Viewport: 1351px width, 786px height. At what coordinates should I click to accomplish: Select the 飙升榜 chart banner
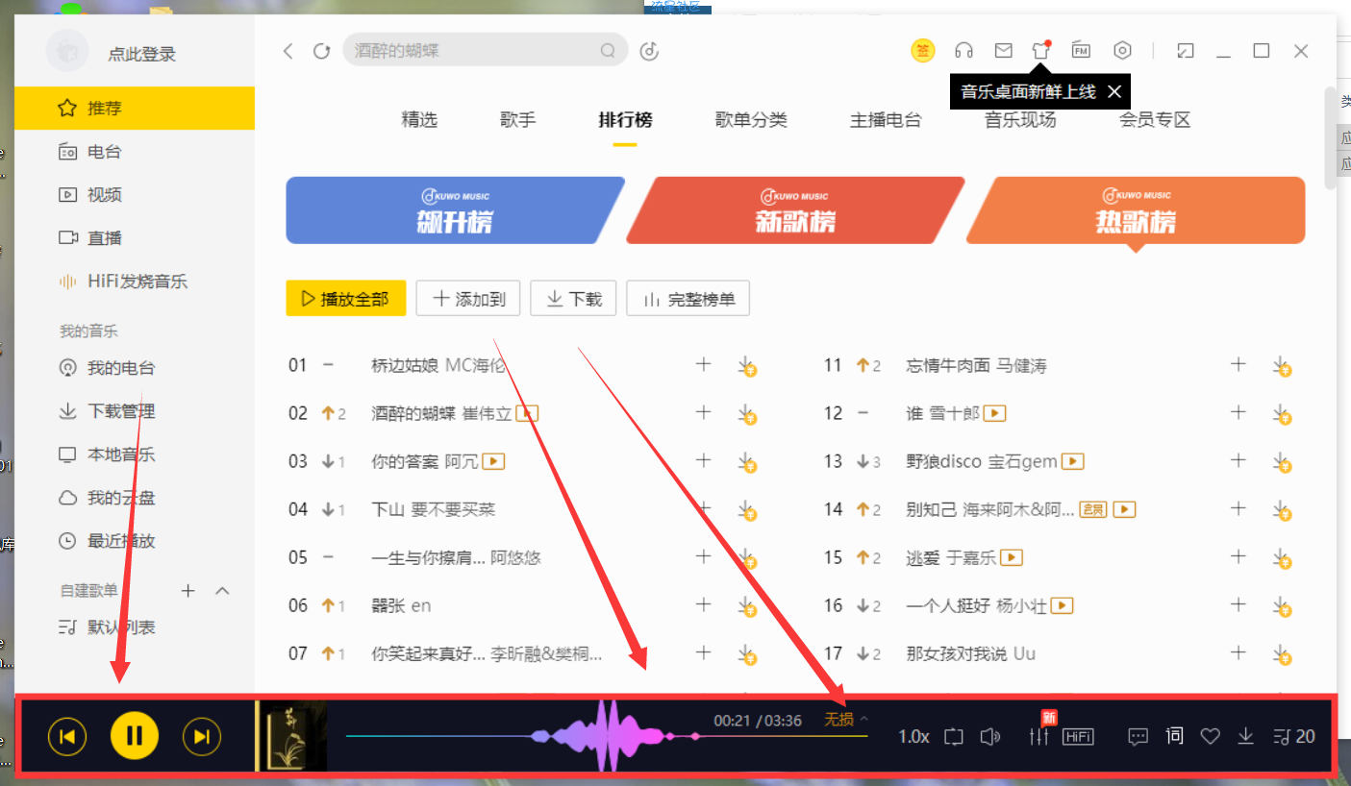pyautogui.click(x=455, y=210)
